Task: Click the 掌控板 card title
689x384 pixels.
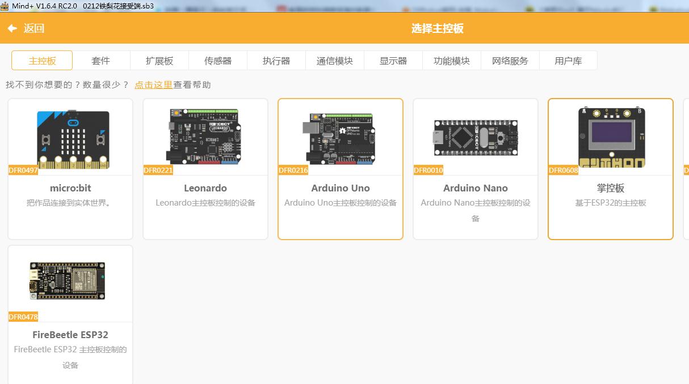Action: 611,188
